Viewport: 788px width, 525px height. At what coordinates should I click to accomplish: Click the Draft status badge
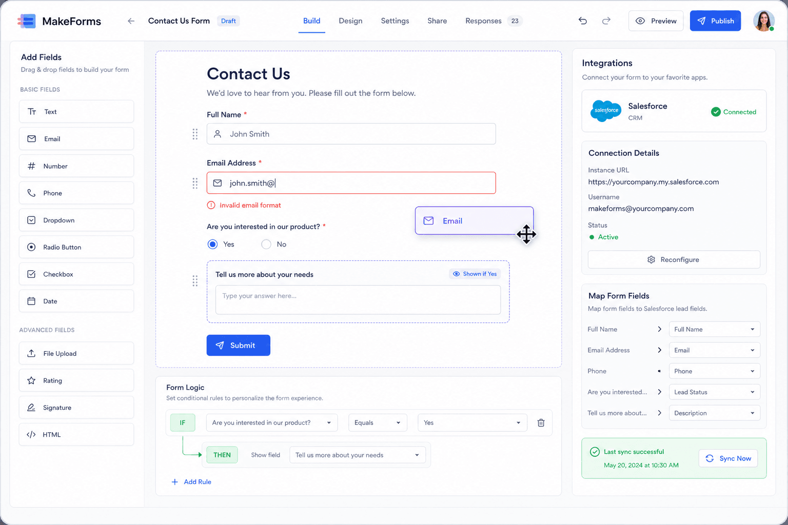[228, 21]
